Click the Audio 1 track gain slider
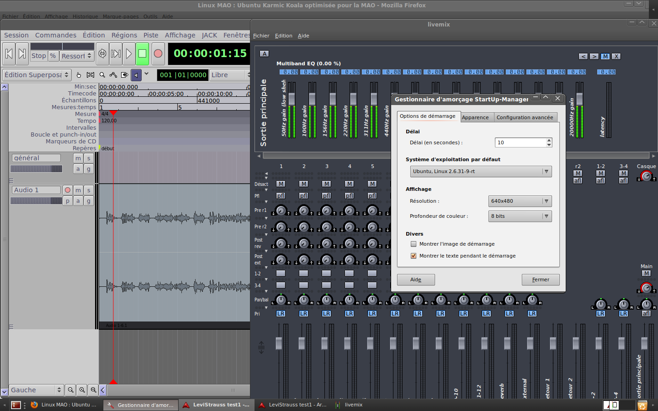Viewport: 658px width, 411px height. point(36,201)
